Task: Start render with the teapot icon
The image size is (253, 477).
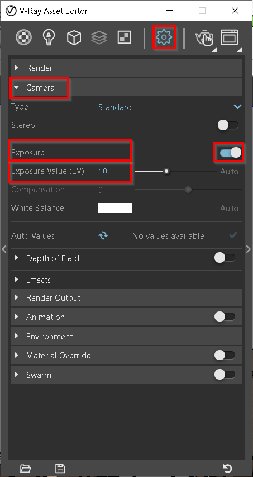Action: click(204, 38)
